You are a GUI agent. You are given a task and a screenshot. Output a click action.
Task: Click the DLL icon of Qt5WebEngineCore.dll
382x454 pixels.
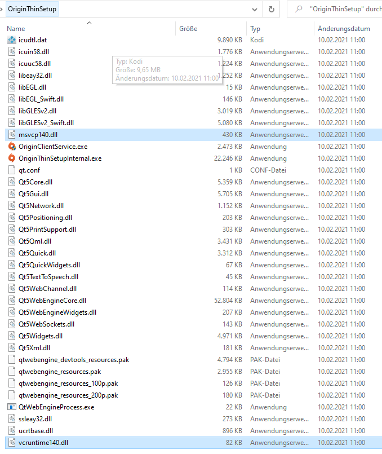click(12, 301)
